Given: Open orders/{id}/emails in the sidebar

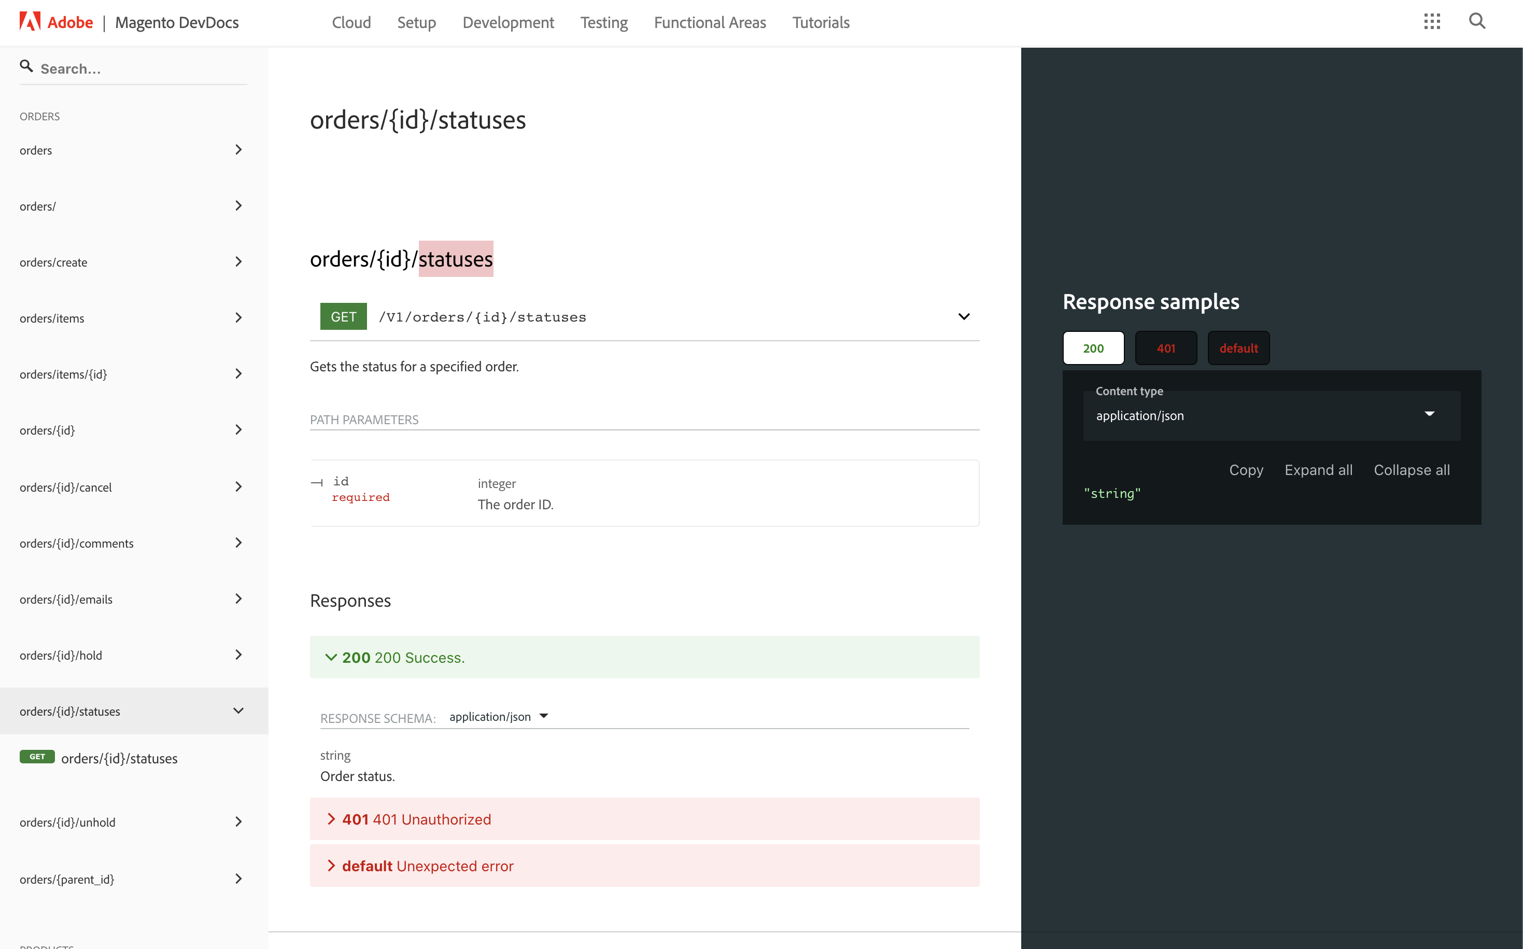Looking at the screenshot, I should 66,599.
